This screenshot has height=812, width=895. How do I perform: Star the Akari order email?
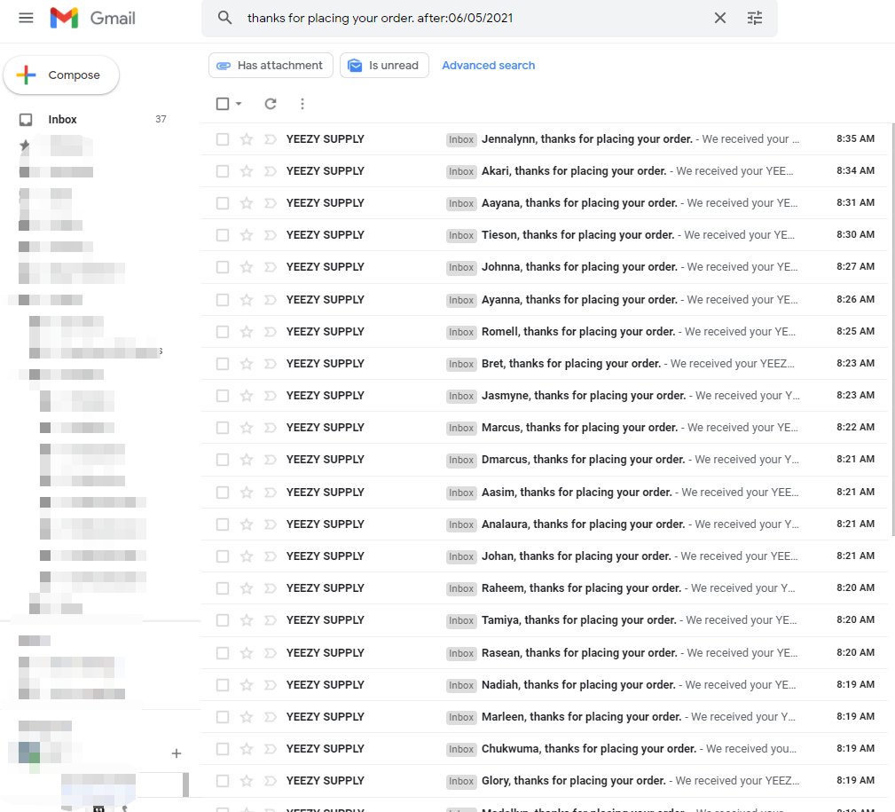[247, 171]
